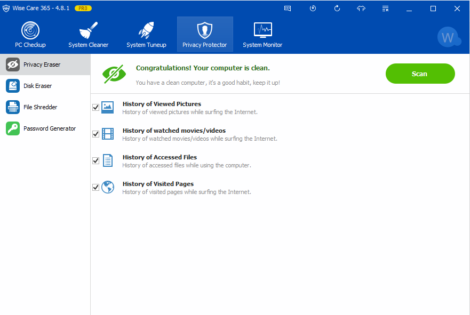The height and width of the screenshot is (315, 470).
Task: Click 'History of watched movies/videos while surfing' description
Action: coord(200,139)
